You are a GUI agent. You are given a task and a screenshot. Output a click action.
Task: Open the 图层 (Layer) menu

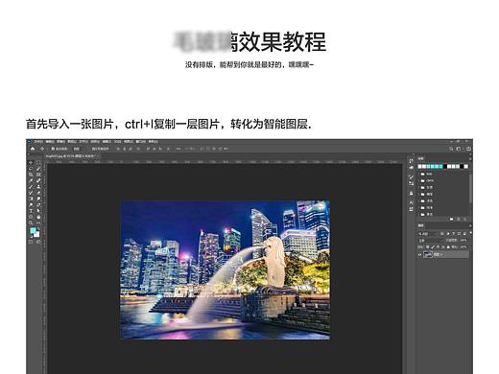click(x=72, y=142)
